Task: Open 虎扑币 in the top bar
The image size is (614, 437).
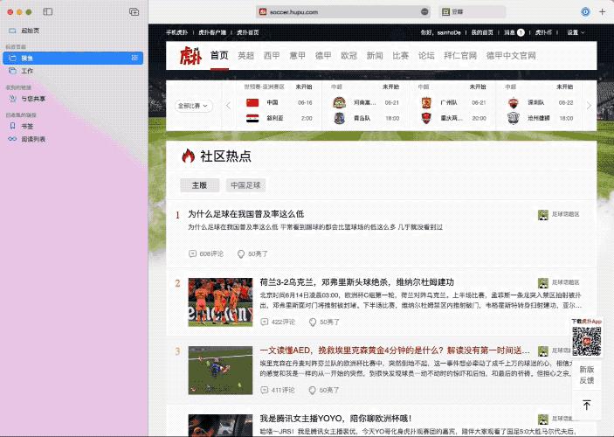Action: tap(543, 32)
